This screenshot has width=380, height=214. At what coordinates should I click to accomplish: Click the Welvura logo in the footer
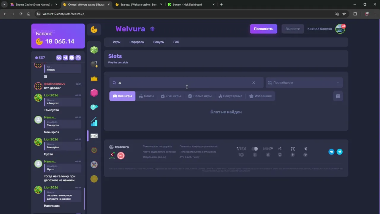click(x=119, y=147)
